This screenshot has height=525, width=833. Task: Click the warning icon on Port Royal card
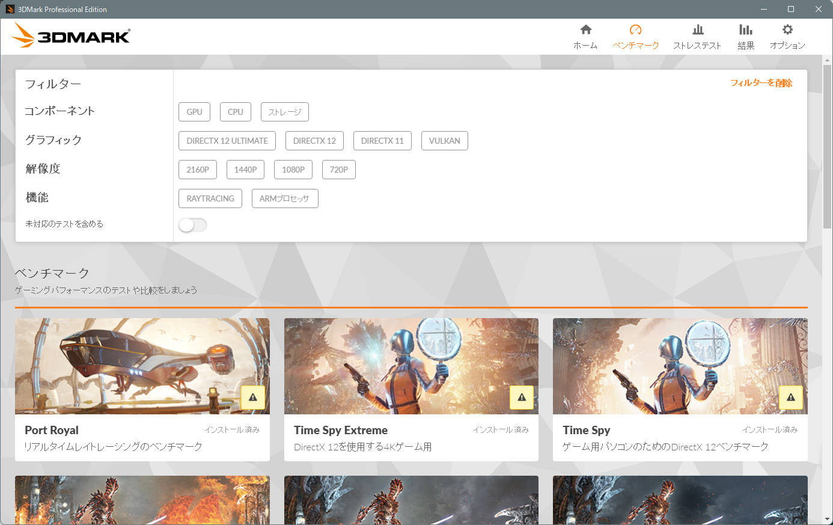pyautogui.click(x=253, y=397)
